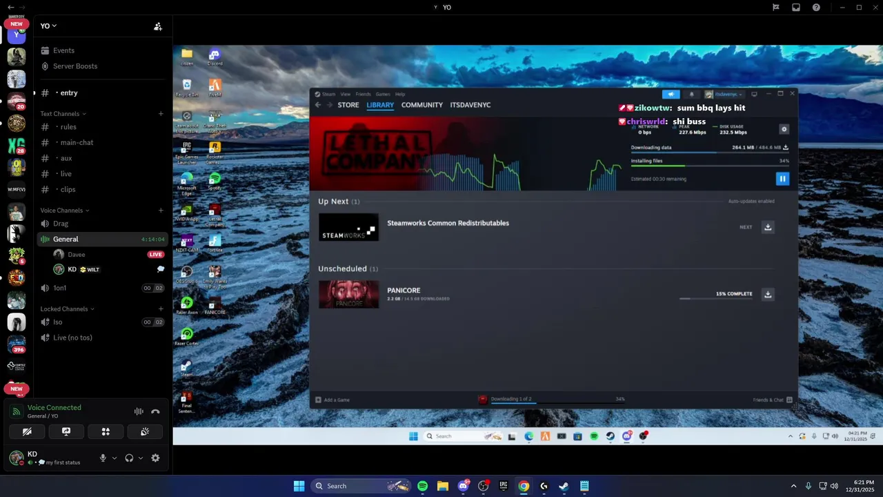This screenshot has height=497, width=883.
Task: Click the LIVE badge next to Davee
Action: click(x=156, y=255)
